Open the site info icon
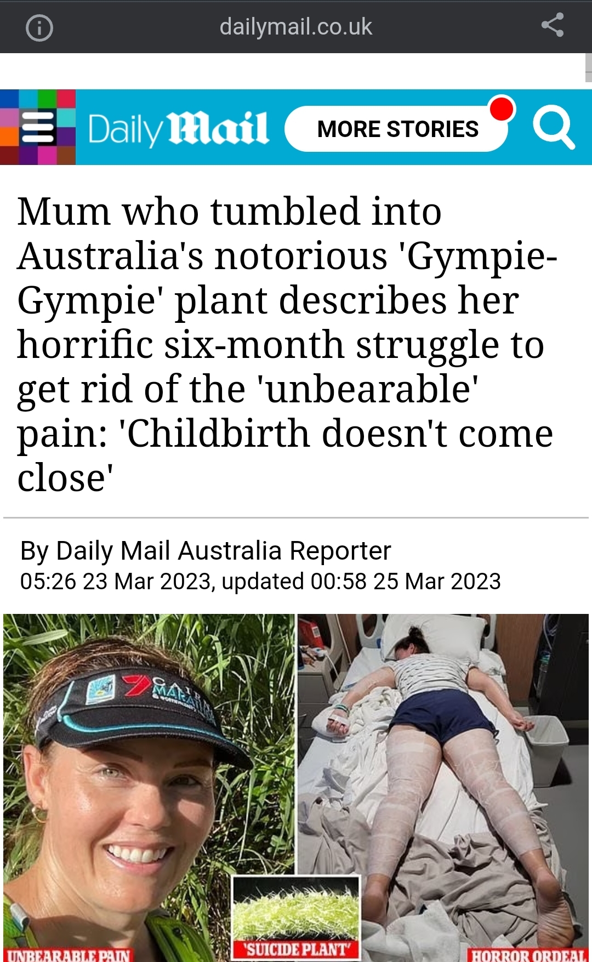This screenshot has height=962, width=592. pyautogui.click(x=39, y=27)
